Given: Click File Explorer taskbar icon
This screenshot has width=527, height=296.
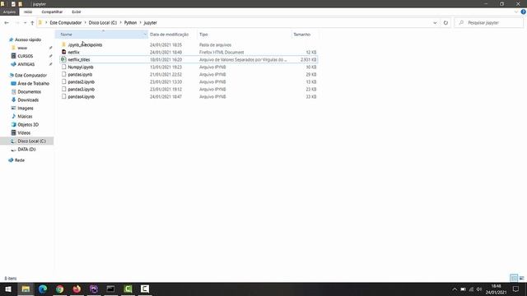Looking at the screenshot, I should pos(26,289).
